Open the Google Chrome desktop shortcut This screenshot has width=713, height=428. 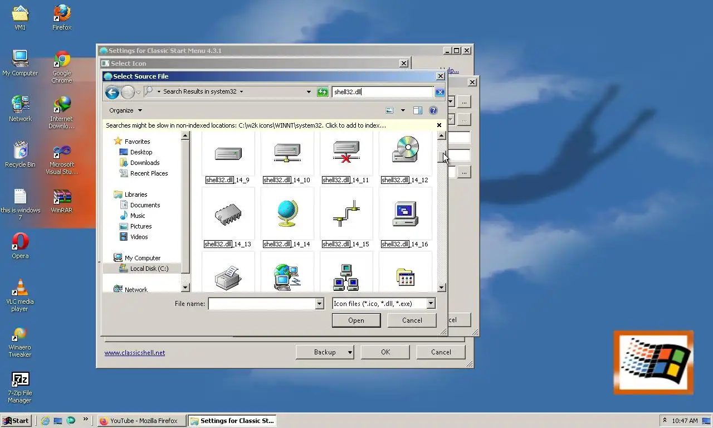(x=62, y=67)
